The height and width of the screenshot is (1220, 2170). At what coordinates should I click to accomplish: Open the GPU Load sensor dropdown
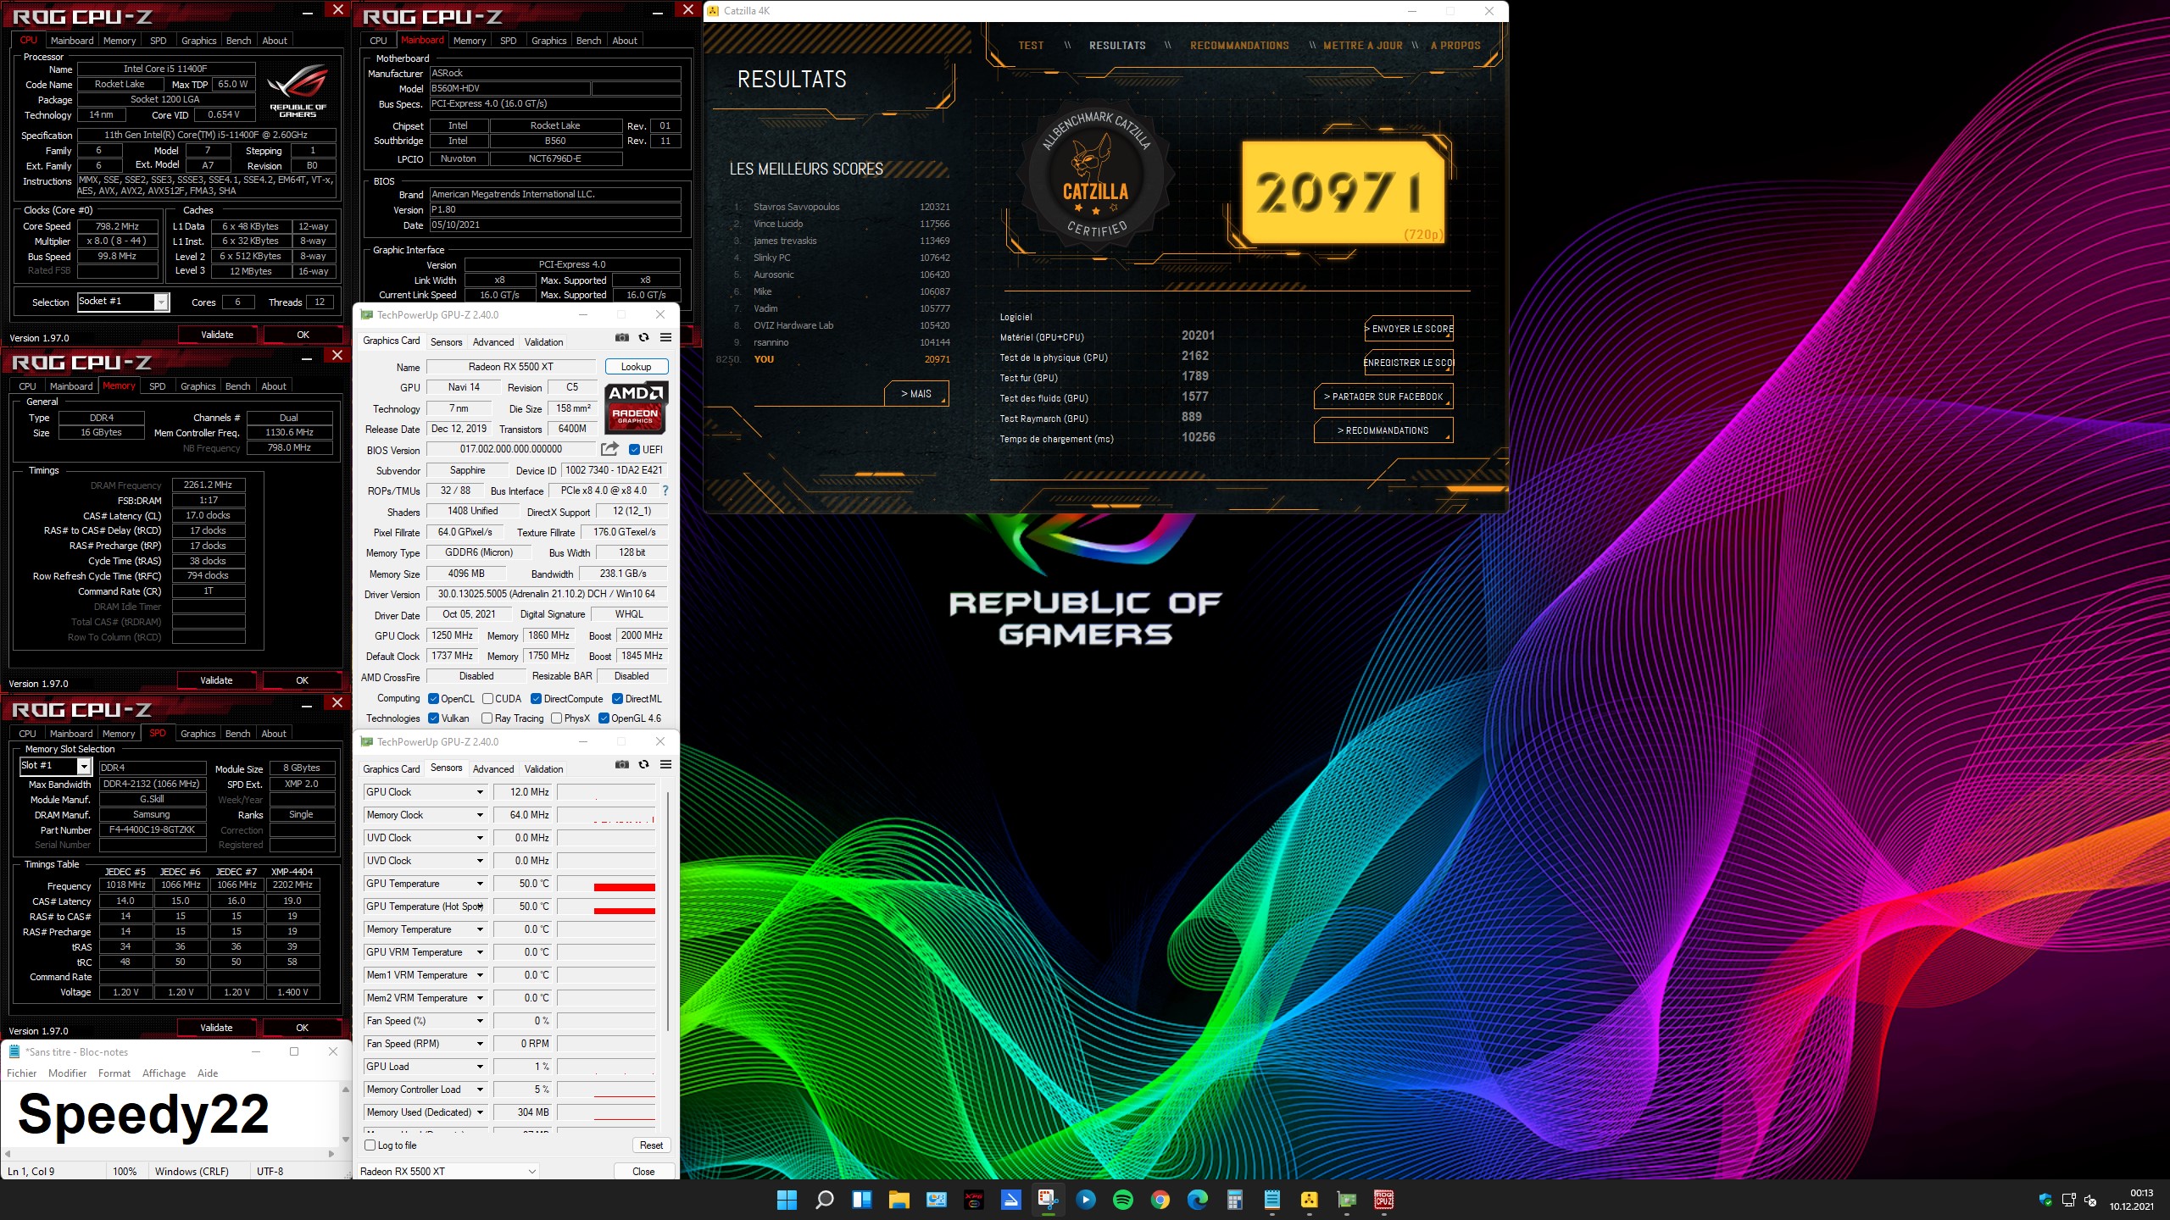coord(480,1067)
